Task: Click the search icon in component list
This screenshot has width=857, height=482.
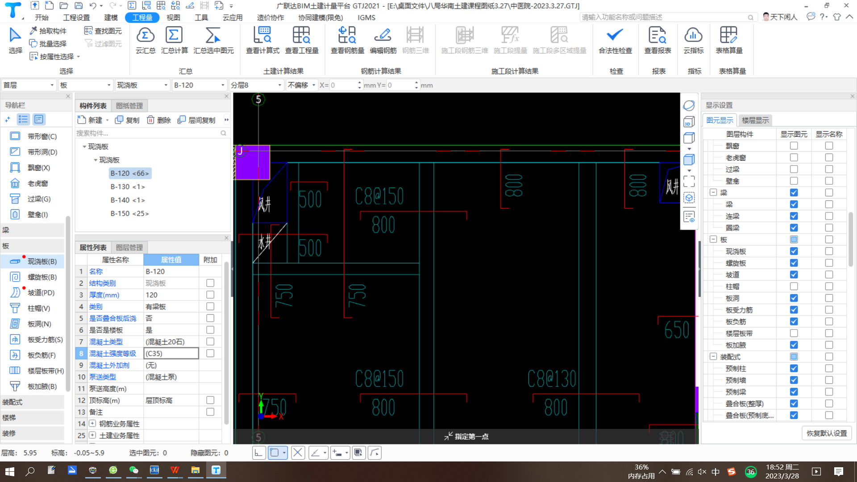Action: 223,133
